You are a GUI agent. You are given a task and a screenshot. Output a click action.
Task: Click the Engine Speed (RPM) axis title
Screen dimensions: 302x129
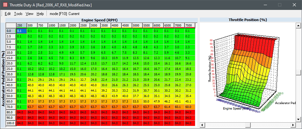[99, 20]
